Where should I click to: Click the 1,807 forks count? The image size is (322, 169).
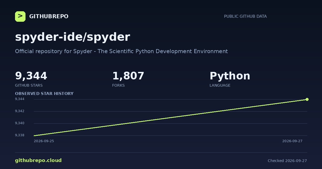[128, 76]
